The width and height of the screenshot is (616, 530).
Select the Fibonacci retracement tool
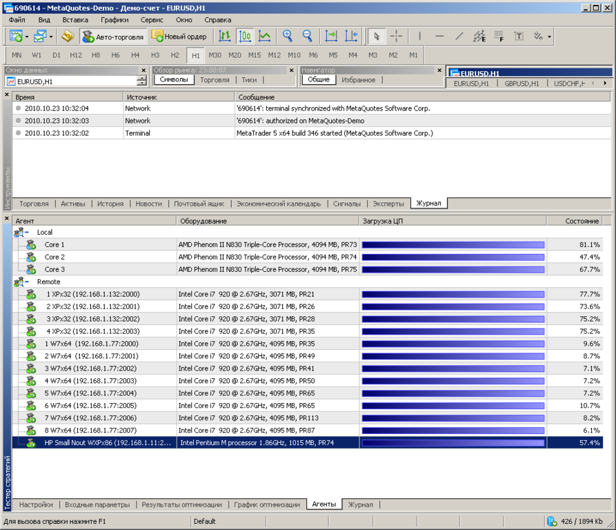pos(499,37)
